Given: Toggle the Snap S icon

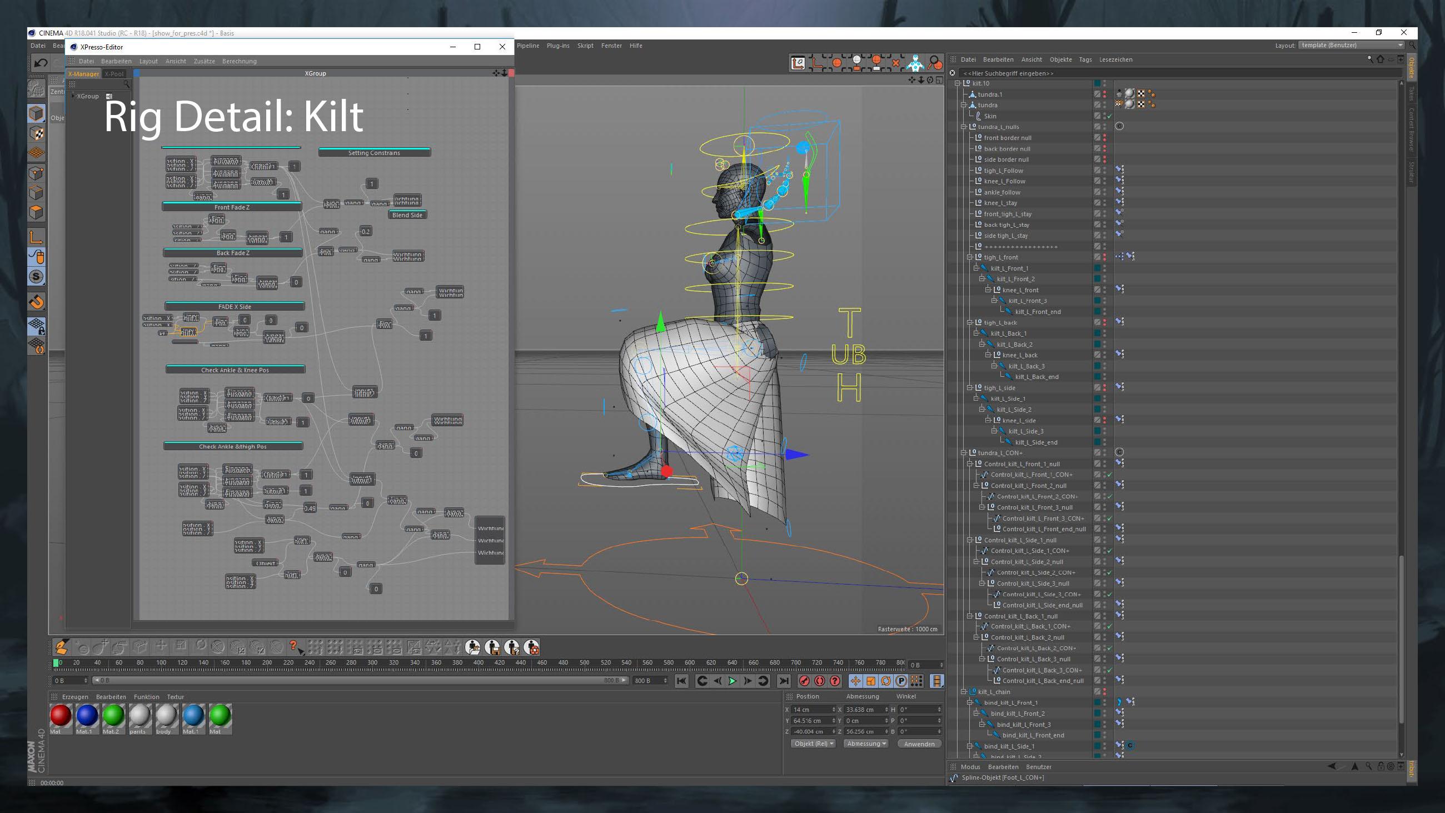Looking at the screenshot, I should coord(37,277).
